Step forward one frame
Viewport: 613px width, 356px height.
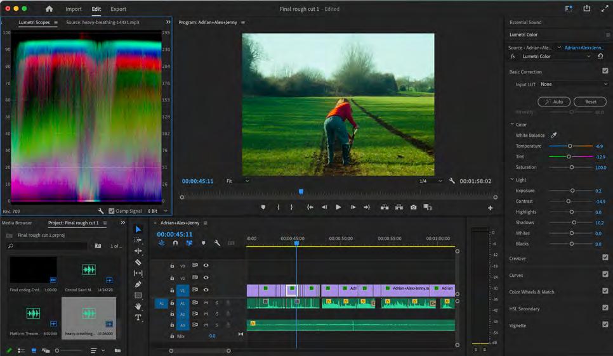point(353,207)
